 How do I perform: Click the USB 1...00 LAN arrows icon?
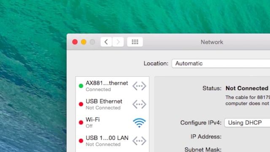click(139, 141)
